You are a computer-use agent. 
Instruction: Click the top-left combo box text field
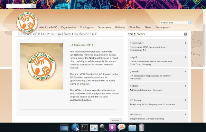(19, 6)
